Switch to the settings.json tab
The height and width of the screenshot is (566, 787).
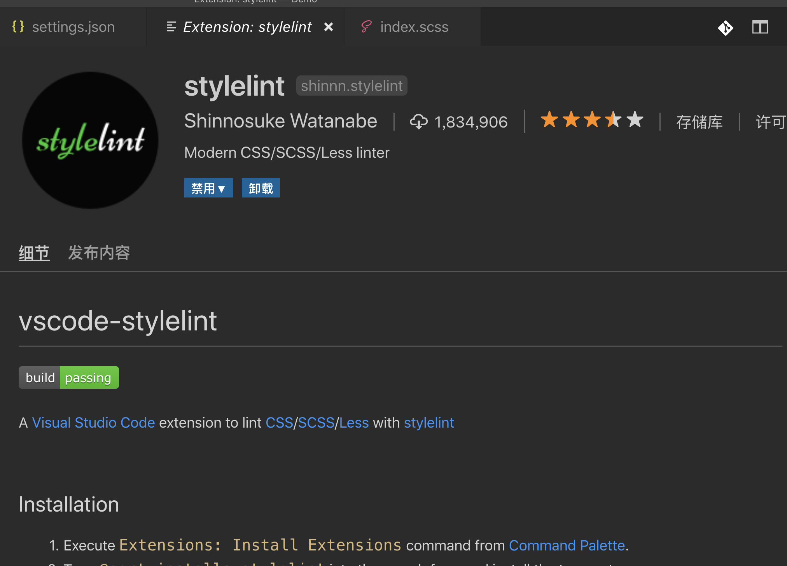pyautogui.click(x=73, y=27)
